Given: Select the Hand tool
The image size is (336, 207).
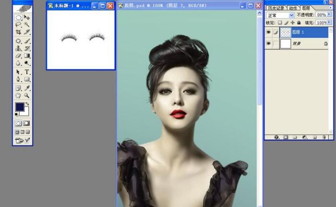Looking at the screenshot, I should coord(18,95).
